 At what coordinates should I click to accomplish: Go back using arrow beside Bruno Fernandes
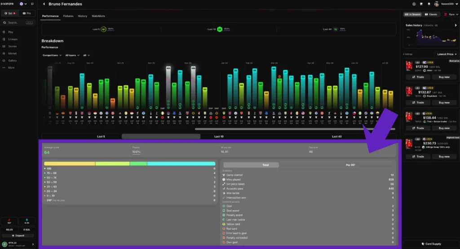[x=44, y=4]
